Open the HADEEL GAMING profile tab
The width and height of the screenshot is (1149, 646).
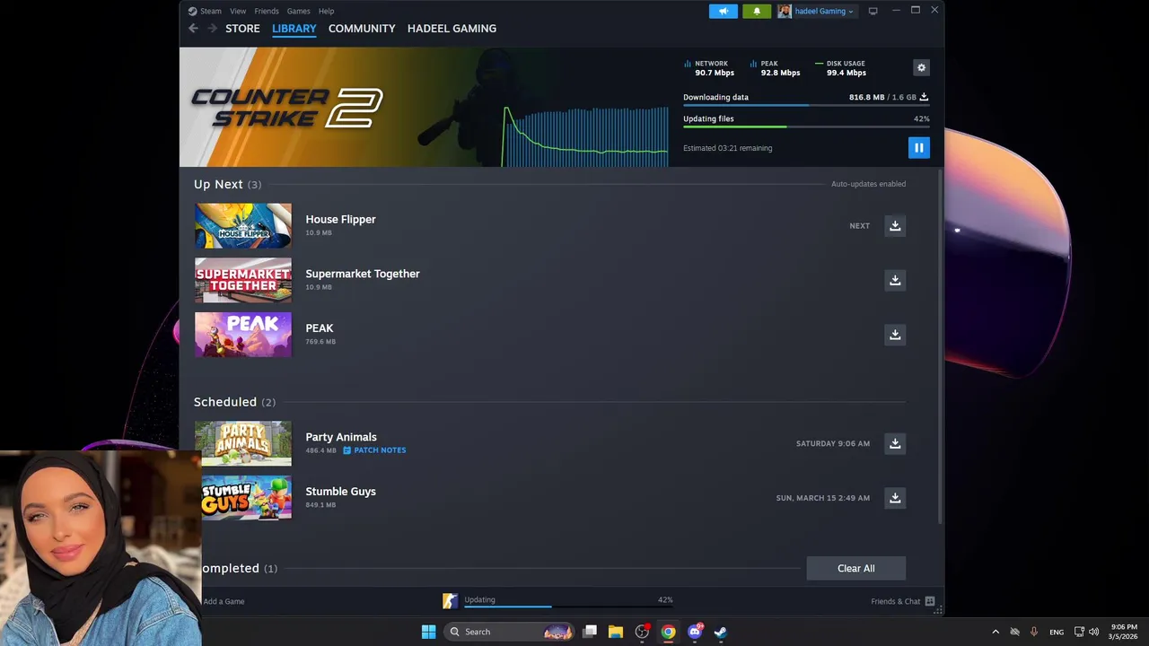coord(452,29)
